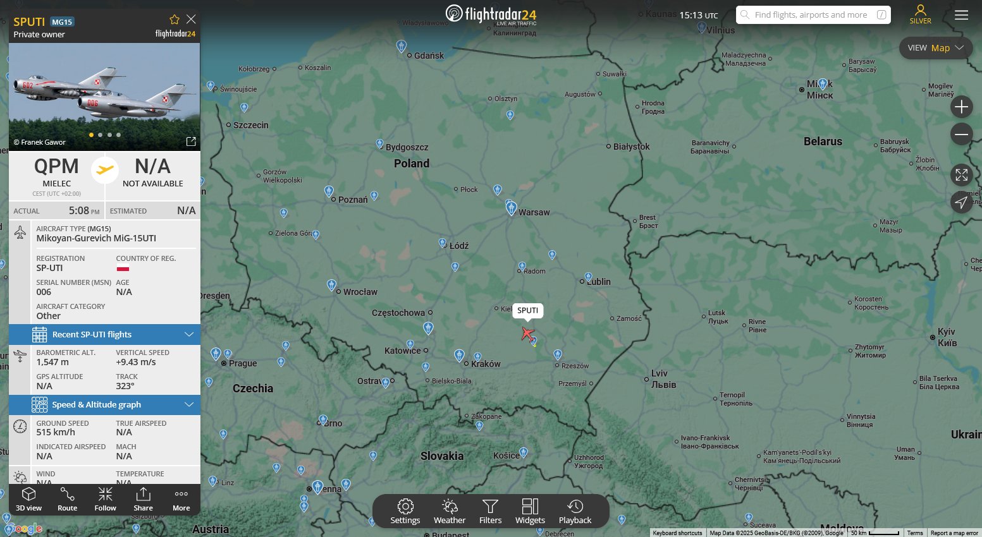Center map on my location
The width and height of the screenshot is (982, 537).
point(961,202)
